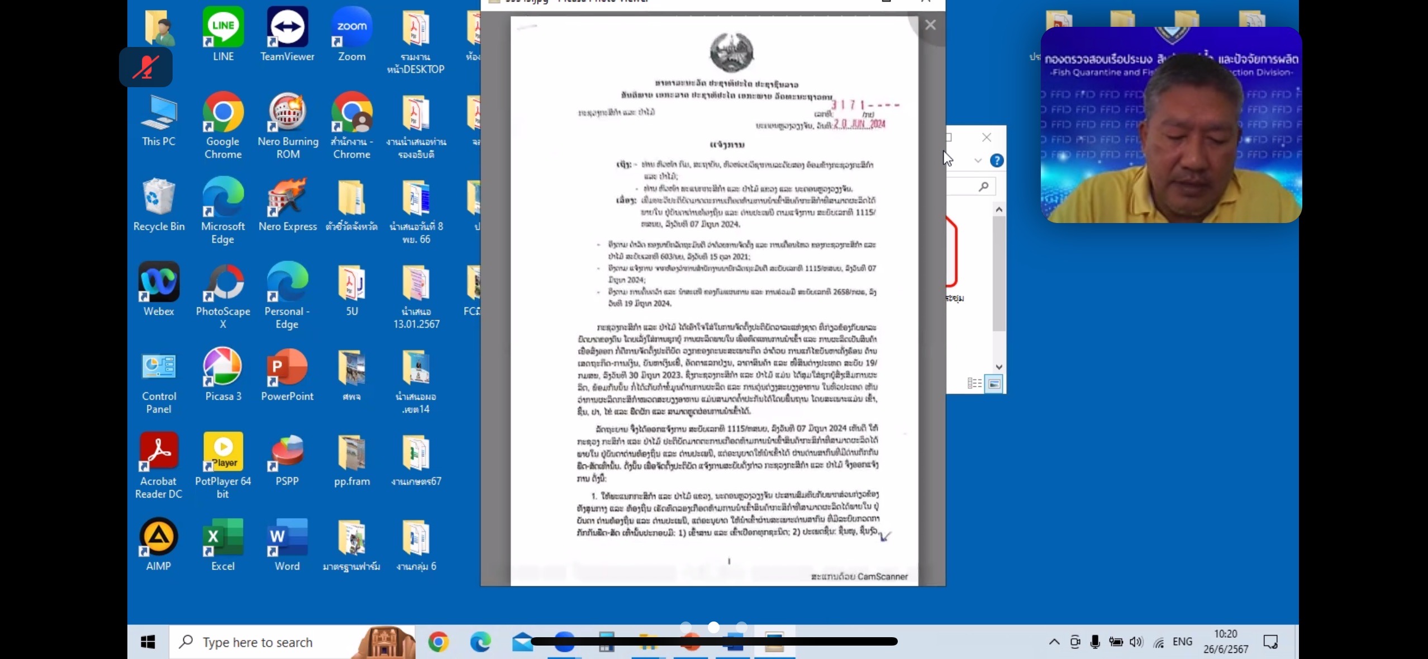Image resolution: width=1428 pixels, height=659 pixels.
Task: Open the system tray volume speaker control
Action: 1135,642
